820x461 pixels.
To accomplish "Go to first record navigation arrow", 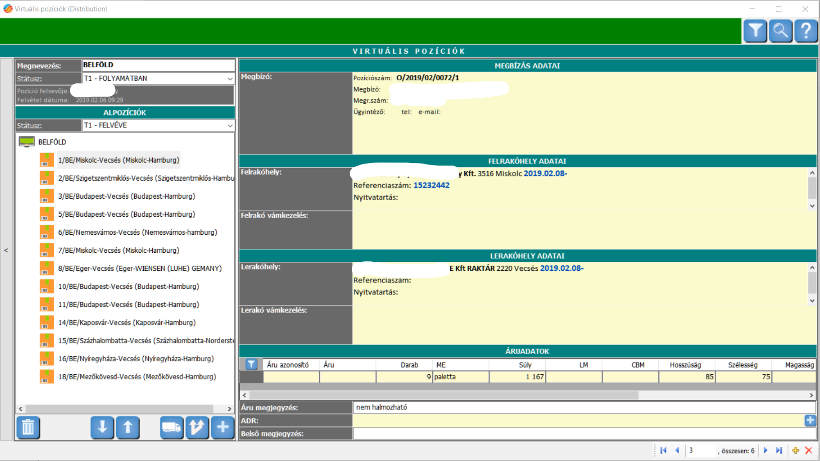I will 663,450.
